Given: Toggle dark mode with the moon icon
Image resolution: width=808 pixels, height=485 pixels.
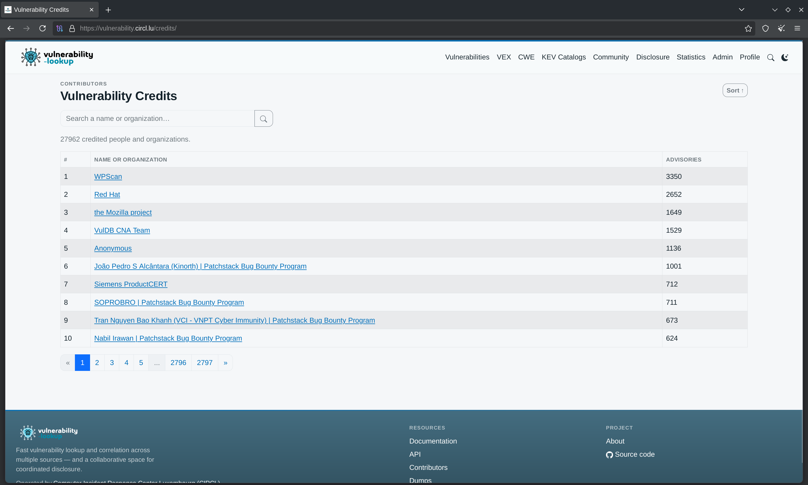Looking at the screenshot, I should (785, 57).
